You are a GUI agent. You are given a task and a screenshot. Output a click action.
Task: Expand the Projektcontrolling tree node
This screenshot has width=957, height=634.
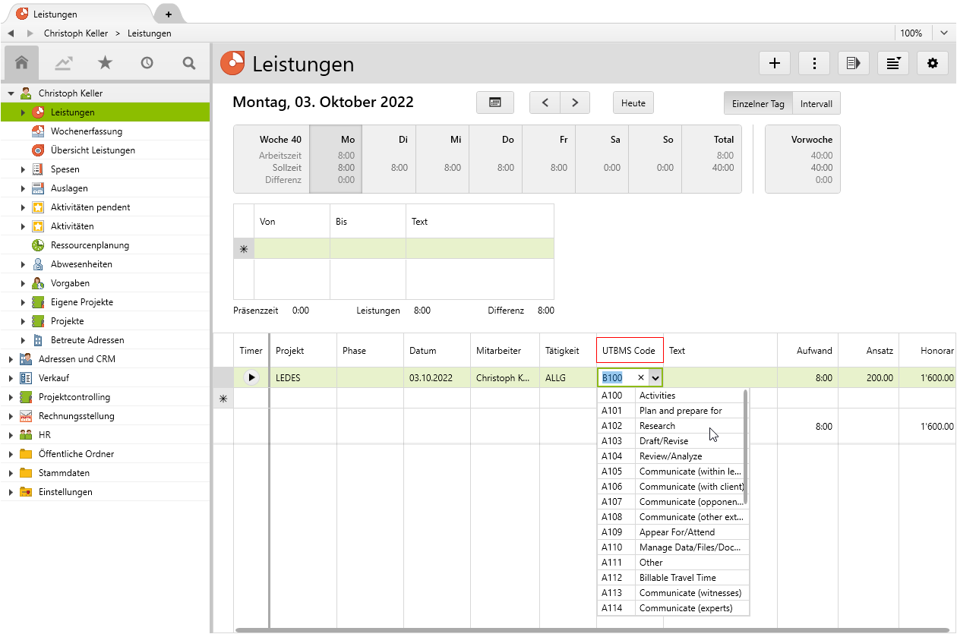pyautogui.click(x=11, y=397)
